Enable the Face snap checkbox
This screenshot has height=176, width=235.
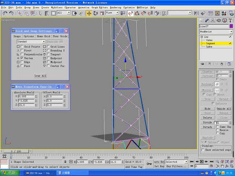pos(22,66)
